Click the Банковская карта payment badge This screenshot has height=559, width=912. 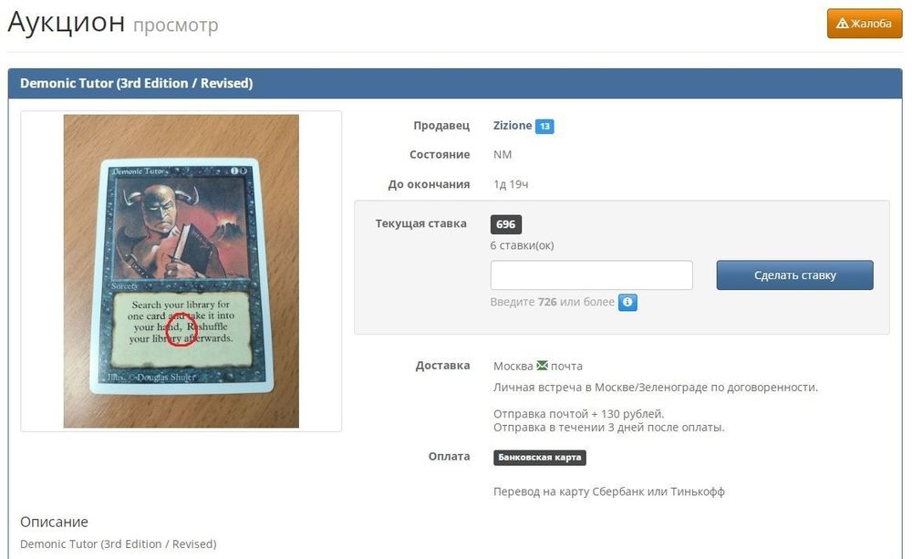coord(540,457)
